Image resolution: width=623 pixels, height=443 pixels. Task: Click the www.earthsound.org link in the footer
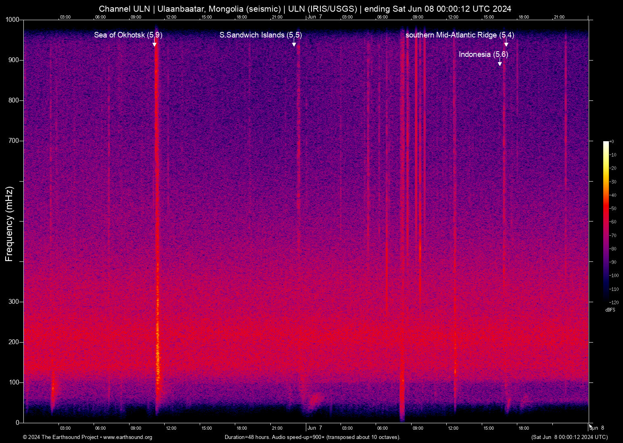tap(128, 437)
